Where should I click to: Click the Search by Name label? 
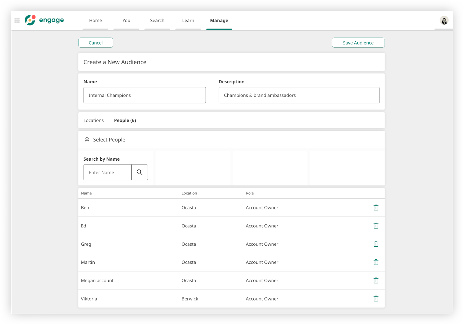coord(101,159)
